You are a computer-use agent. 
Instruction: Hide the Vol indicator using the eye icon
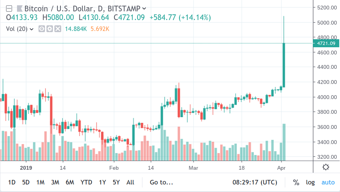coord(42,28)
